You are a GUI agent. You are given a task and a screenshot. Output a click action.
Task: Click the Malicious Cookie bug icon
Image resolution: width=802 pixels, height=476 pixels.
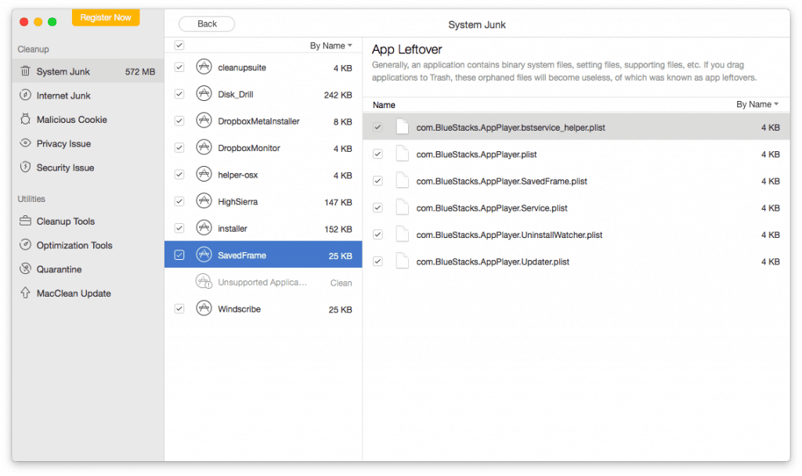pyautogui.click(x=25, y=119)
